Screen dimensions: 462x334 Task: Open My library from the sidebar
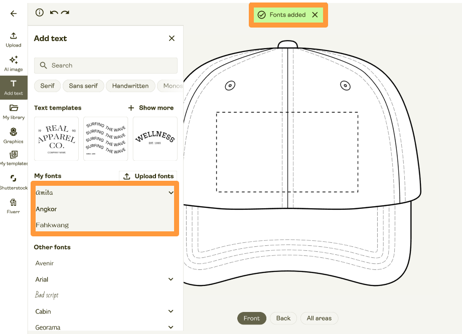(13, 111)
